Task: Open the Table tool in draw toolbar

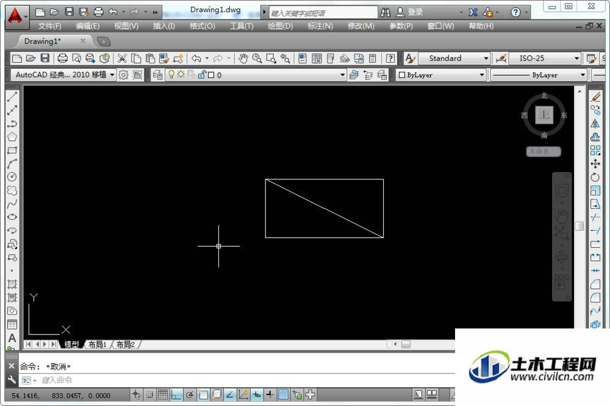Action: (12, 324)
